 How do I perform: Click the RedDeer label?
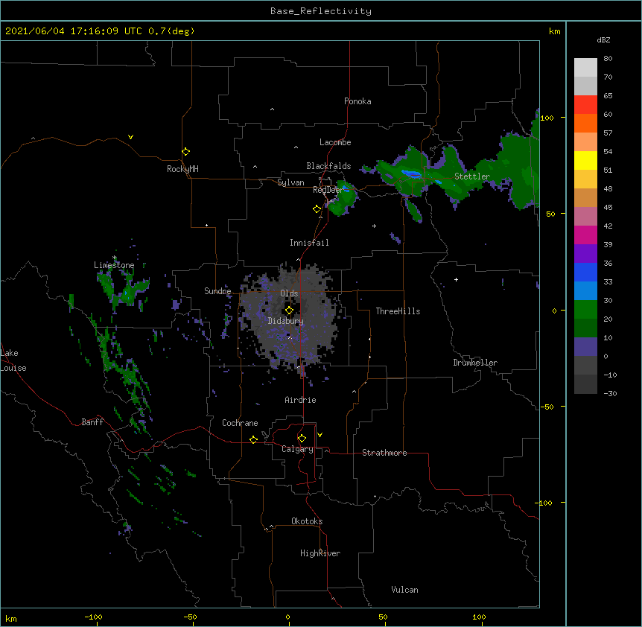tap(328, 190)
